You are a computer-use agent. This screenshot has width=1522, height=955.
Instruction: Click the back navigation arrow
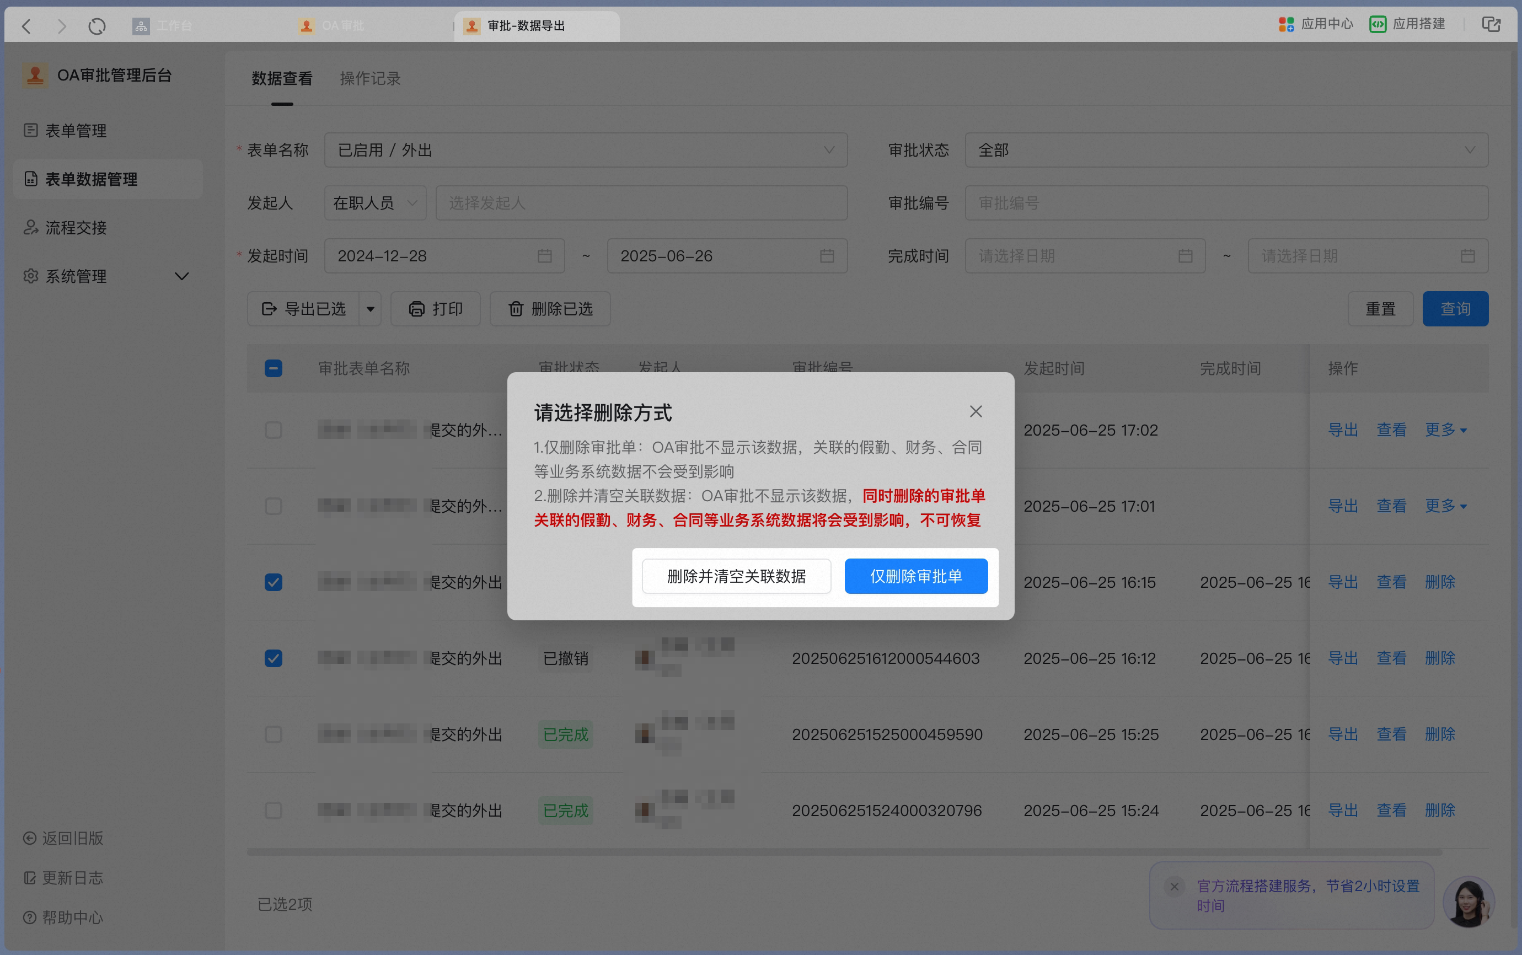(x=26, y=26)
